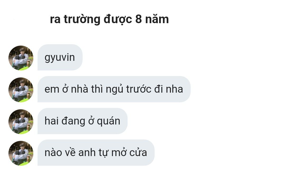Click the words 'hai đang' in the third bubble
The width and height of the screenshot is (285, 170).
click(65, 121)
